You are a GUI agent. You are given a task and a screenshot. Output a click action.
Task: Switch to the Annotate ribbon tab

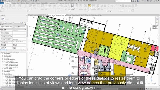pos(33,3)
